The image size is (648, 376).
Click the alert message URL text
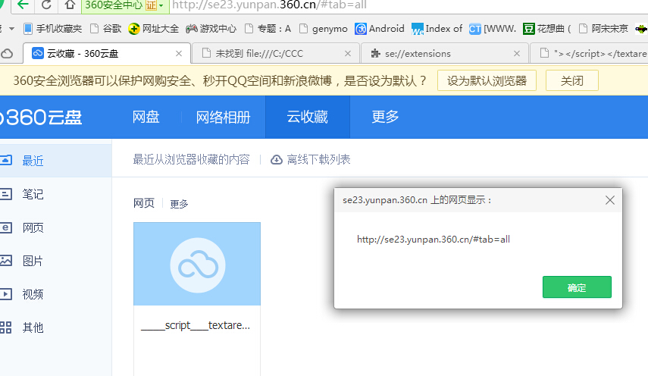click(x=434, y=240)
